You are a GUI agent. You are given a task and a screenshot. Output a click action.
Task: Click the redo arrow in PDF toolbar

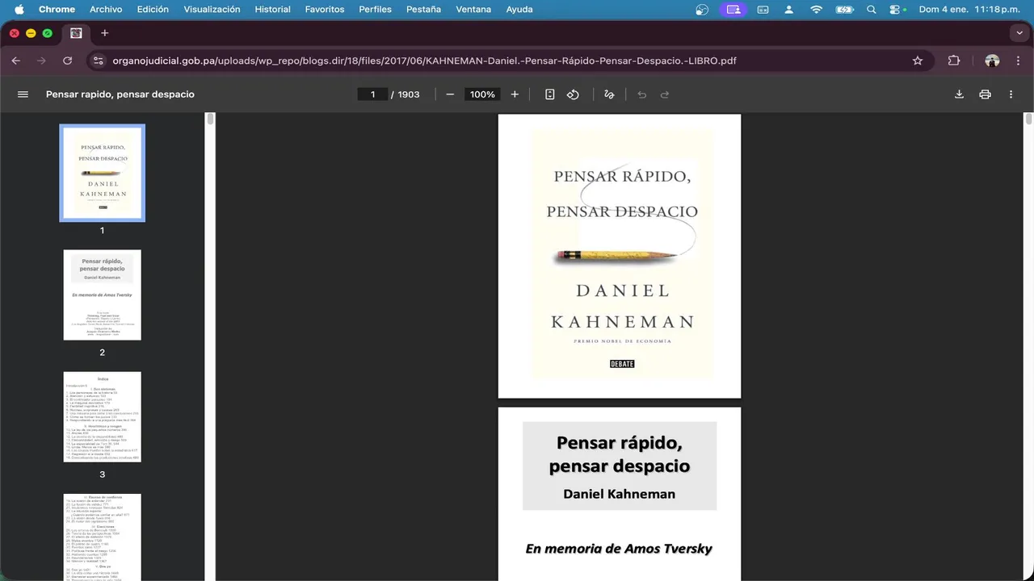tap(665, 94)
